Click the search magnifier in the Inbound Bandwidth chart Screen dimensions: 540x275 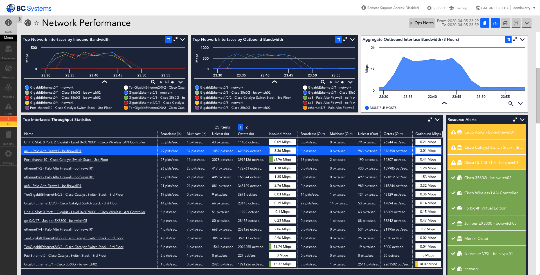point(153,82)
